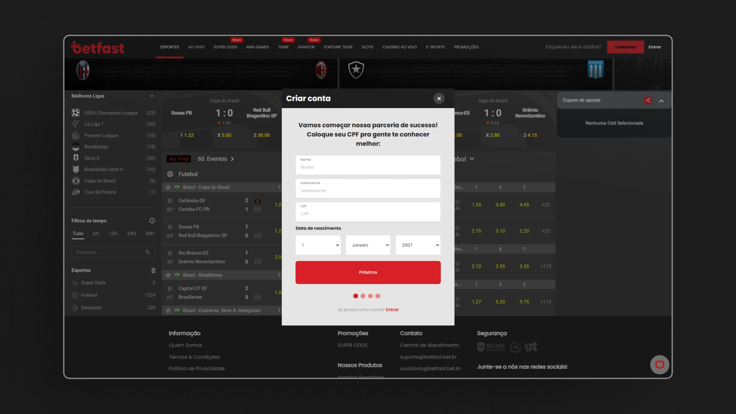The height and width of the screenshot is (414, 736).
Task: Click the Nome input field
Action: (368, 165)
